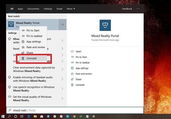Click goggles icon beside Set the visual quality
The height and width of the screenshot is (119, 171).
coord(10,97)
